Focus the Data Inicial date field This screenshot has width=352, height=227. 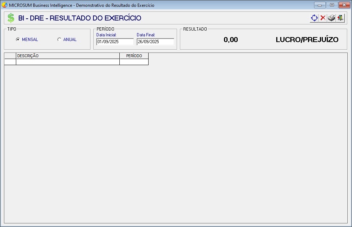pyautogui.click(x=115, y=42)
